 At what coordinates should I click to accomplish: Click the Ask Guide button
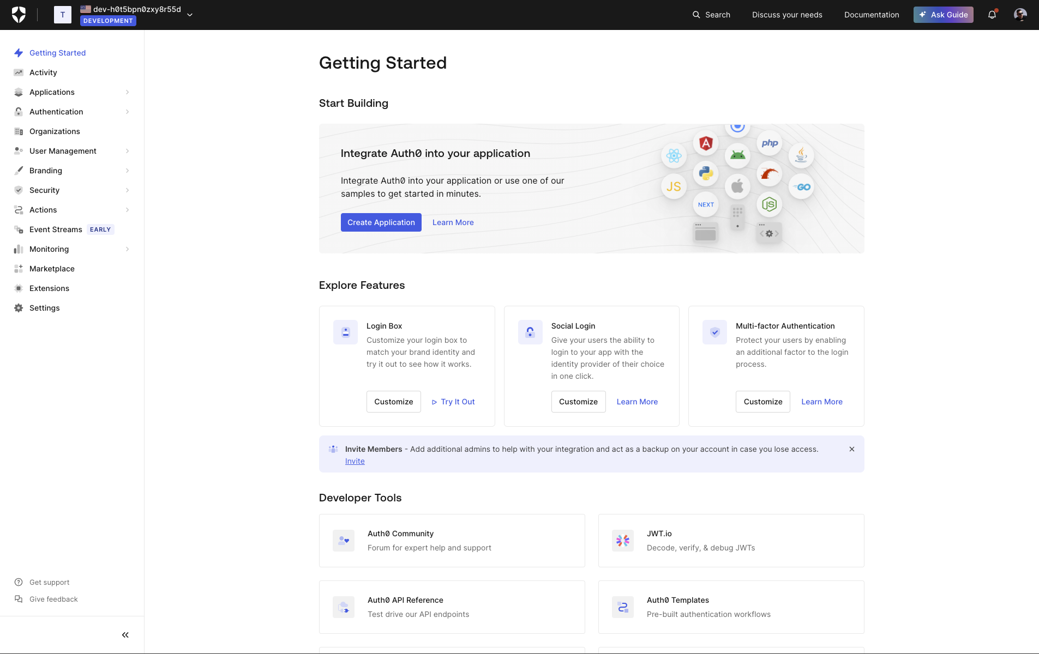tap(944, 15)
